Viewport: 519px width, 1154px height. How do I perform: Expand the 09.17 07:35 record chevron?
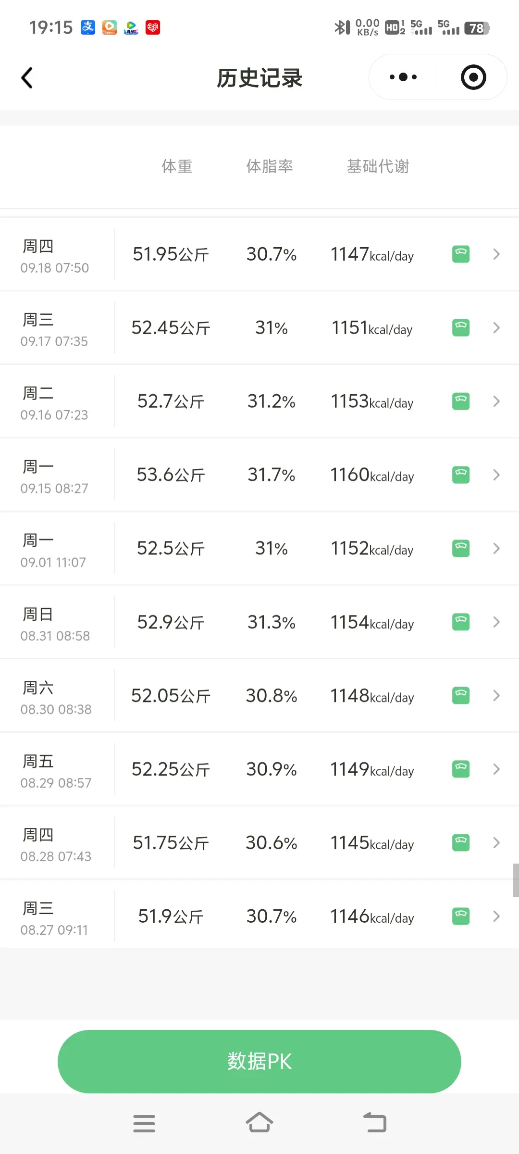tap(496, 327)
